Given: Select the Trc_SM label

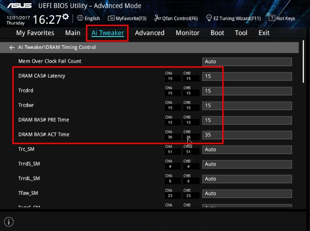Looking at the screenshot, I should [27, 149].
